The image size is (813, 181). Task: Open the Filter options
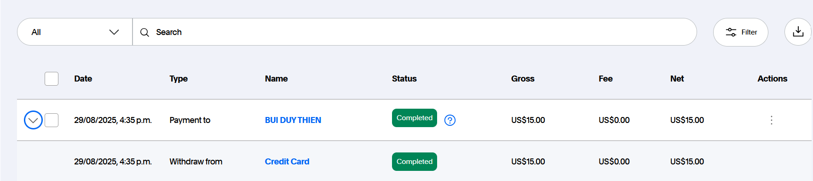[741, 32]
